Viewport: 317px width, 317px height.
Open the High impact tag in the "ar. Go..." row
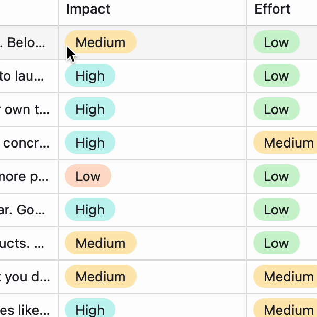tap(90, 210)
